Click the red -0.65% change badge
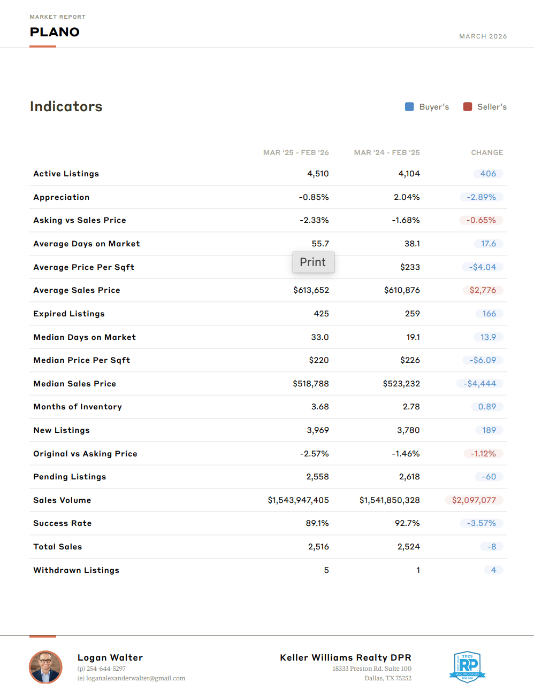The height and width of the screenshot is (698, 534). point(481,220)
